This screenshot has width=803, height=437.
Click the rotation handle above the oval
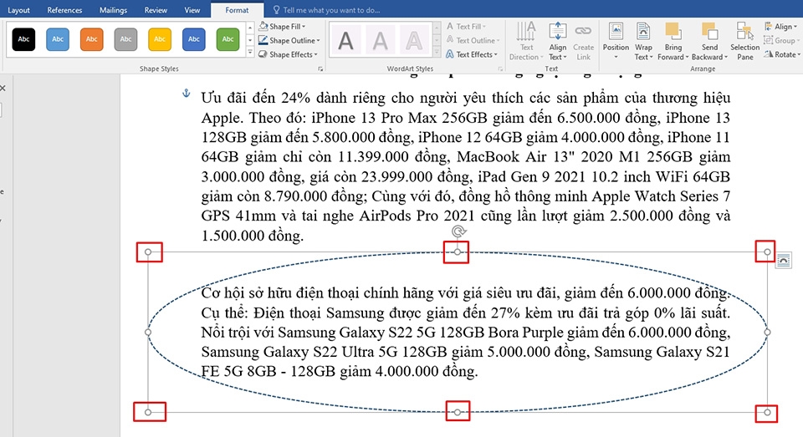click(458, 231)
